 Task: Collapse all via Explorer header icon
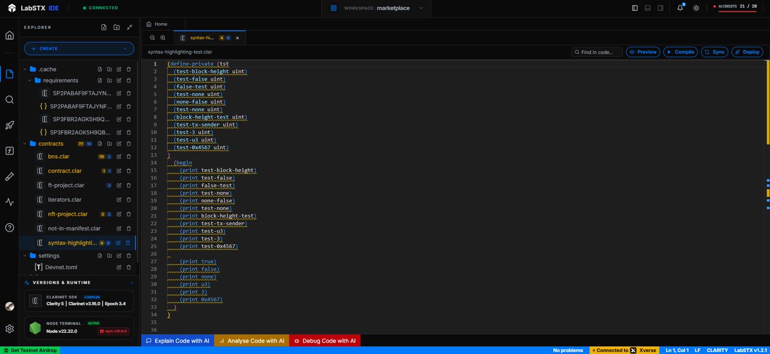(130, 28)
